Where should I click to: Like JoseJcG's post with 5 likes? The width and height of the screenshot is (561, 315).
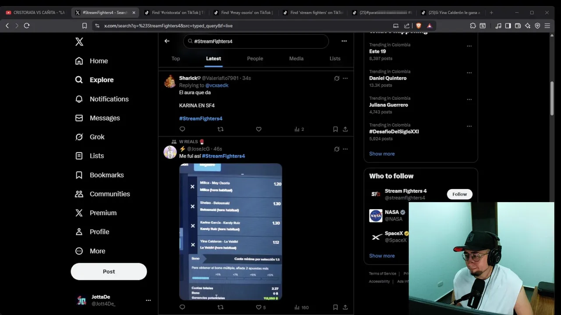pyautogui.click(x=261, y=307)
